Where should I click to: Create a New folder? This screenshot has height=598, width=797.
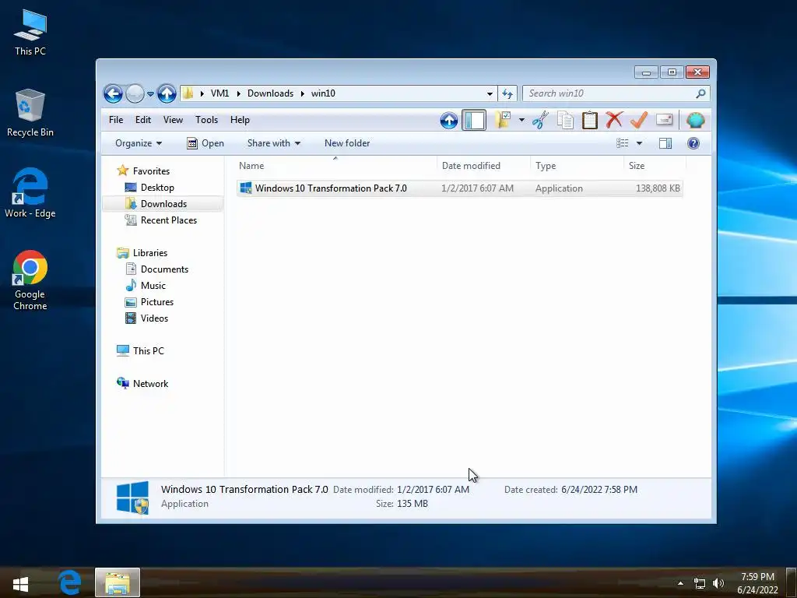347,143
